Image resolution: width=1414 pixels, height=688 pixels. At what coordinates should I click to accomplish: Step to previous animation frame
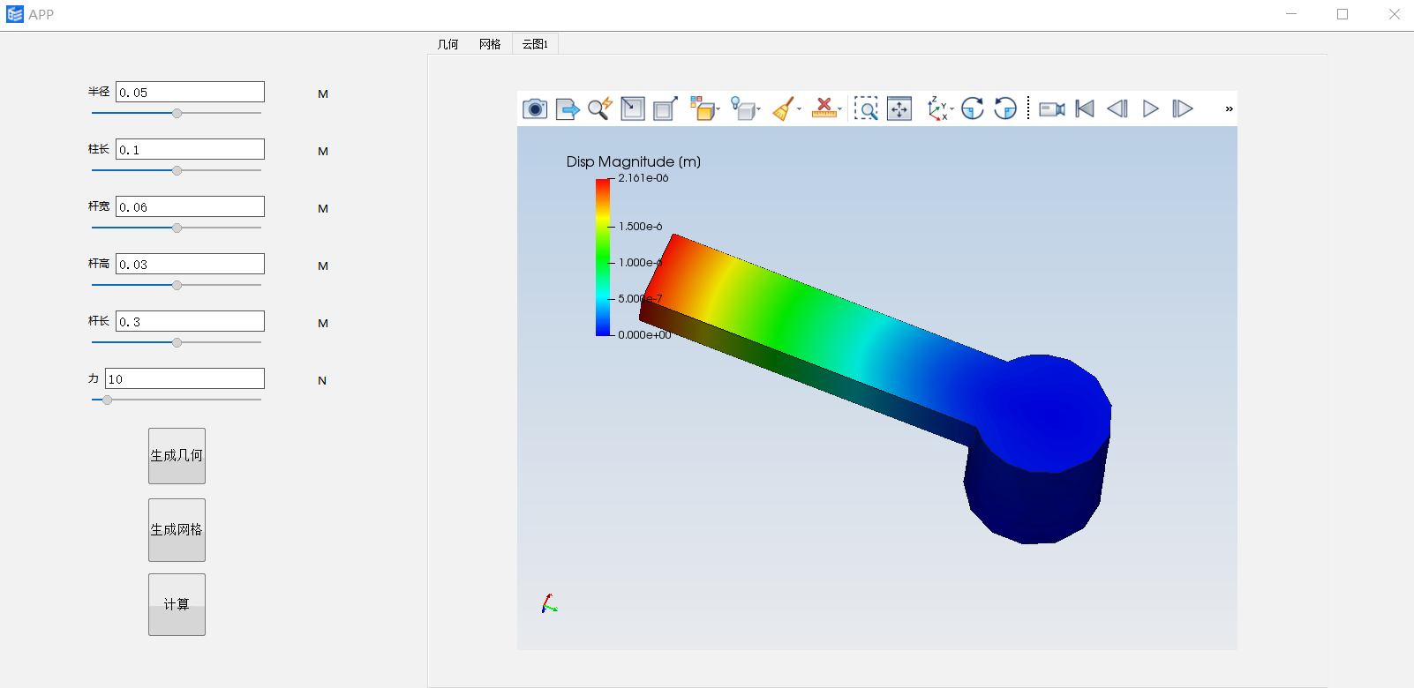tap(1117, 108)
